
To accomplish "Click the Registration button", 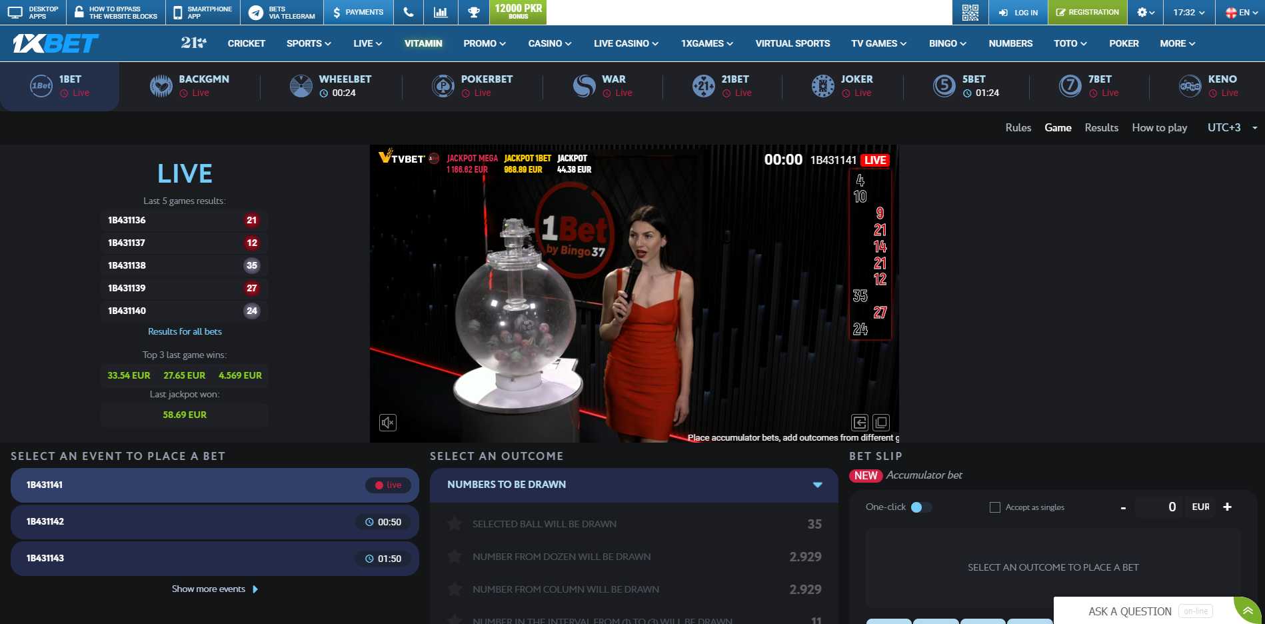I will (x=1088, y=12).
